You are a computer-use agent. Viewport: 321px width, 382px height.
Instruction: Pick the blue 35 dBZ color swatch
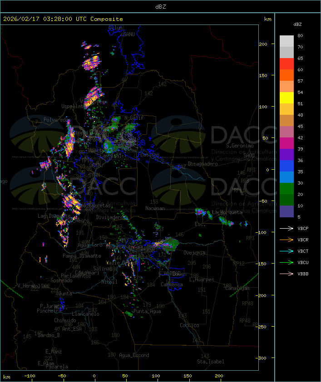pos(286,166)
